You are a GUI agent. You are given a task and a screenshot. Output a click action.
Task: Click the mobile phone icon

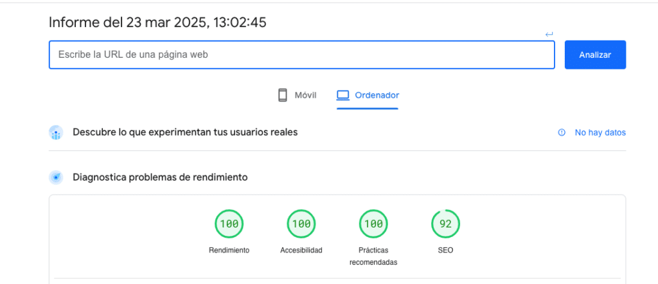point(282,95)
